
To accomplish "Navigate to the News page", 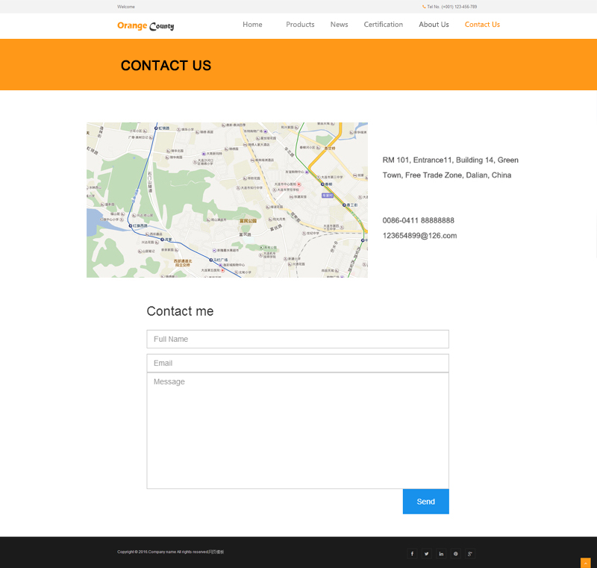I will [x=339, y=25].
